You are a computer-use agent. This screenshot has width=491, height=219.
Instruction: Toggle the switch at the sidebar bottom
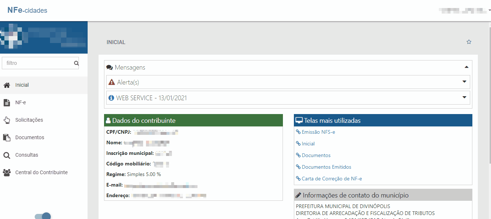(x=43, y=216)
